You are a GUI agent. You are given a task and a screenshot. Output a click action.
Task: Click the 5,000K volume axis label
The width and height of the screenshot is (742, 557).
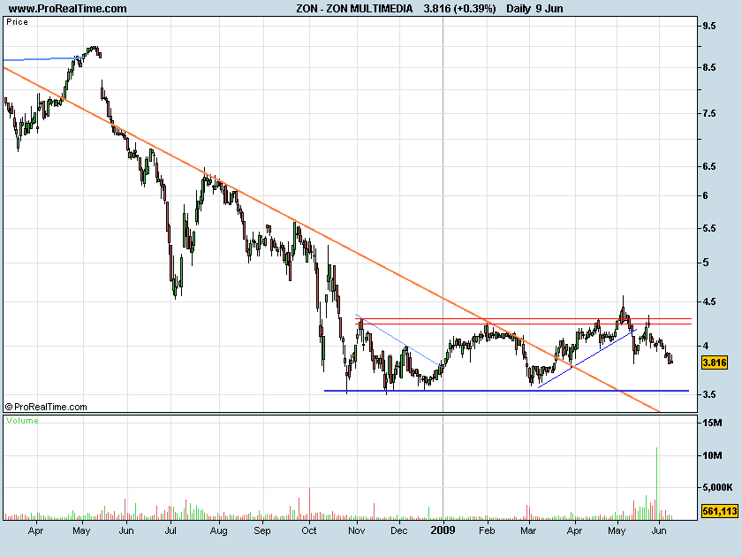(718, 487)
